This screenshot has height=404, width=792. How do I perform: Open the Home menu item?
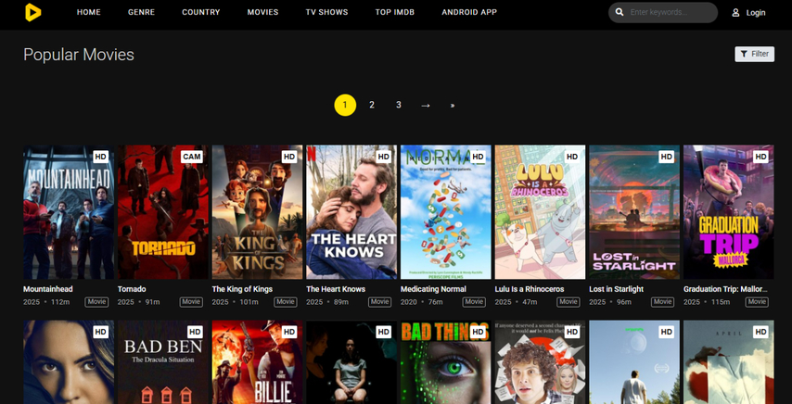[x=89, y=12]
